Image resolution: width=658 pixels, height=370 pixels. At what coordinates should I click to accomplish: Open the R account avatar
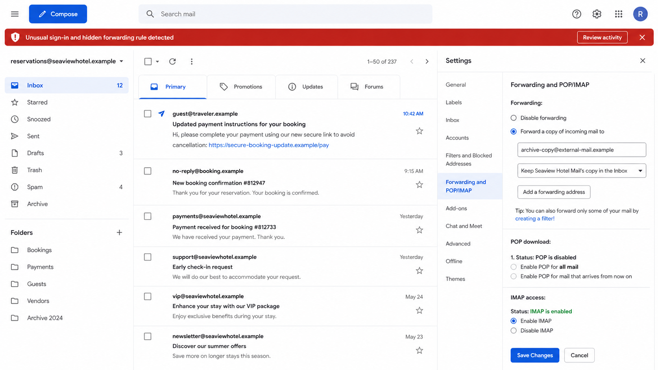(x=640, y=14)
